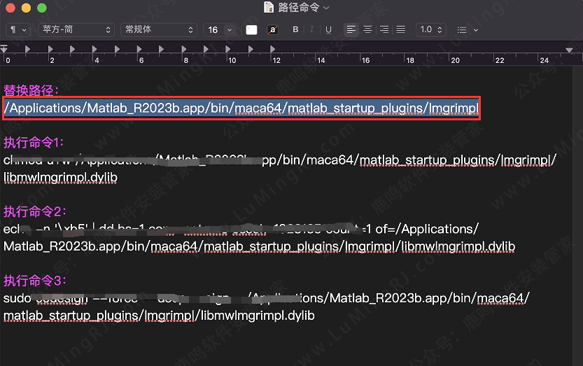This screenshot has width=583, height=366.
Task: Open the 苹方-简 font family dropdown
Action: (x=76, y=30)
